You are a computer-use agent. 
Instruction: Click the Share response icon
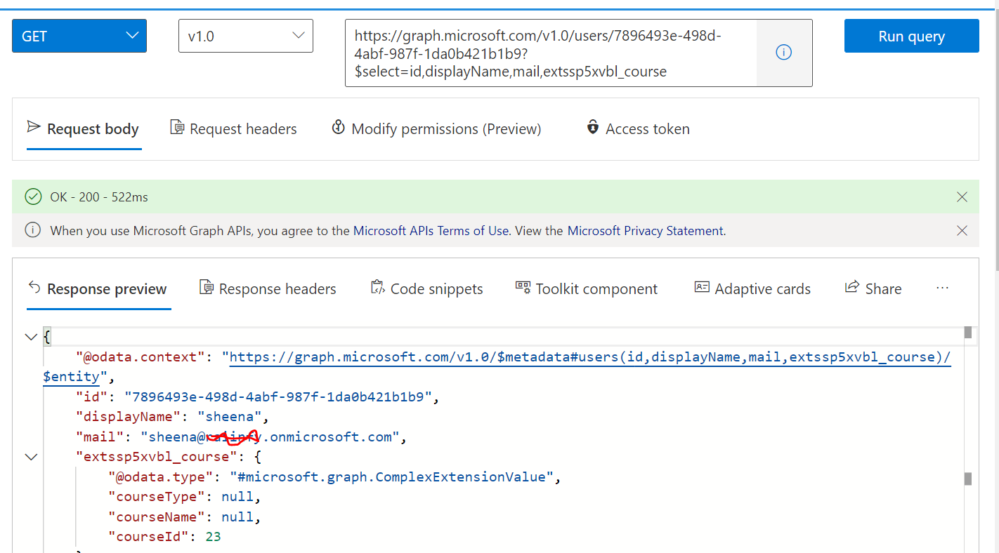pyautogui.click(x=851, y=286)
